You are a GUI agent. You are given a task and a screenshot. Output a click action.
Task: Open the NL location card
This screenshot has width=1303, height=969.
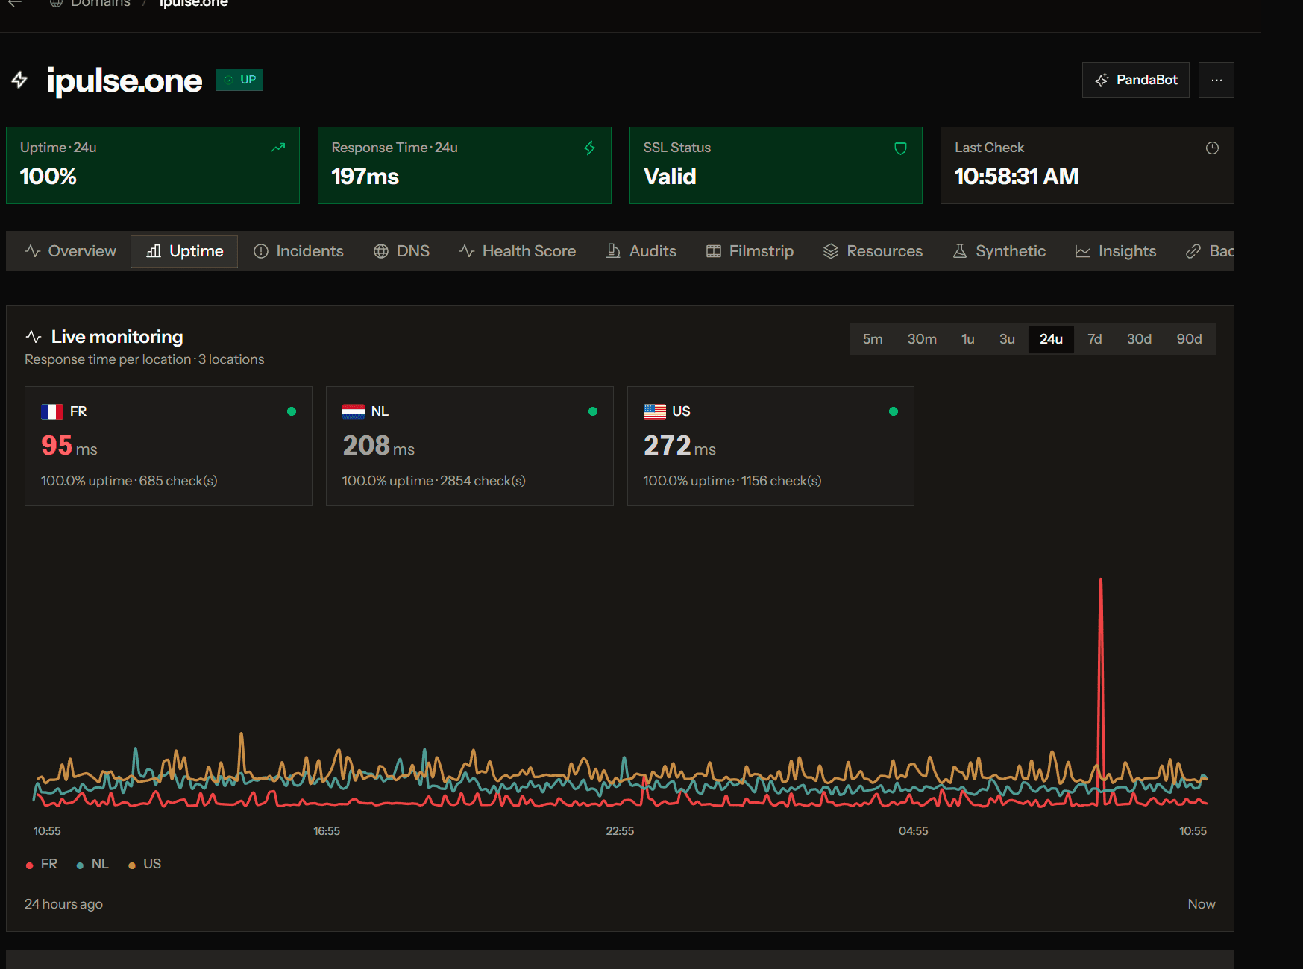[470, 446]
